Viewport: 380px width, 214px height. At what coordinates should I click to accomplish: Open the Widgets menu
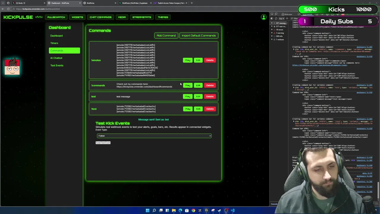[77, 17]
